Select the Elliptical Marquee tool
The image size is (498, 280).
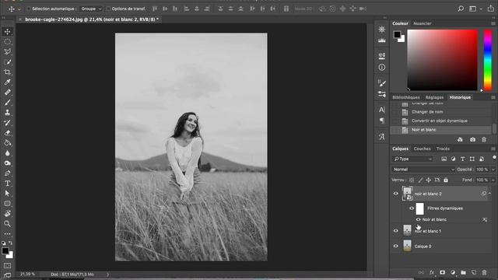[7, 41]
